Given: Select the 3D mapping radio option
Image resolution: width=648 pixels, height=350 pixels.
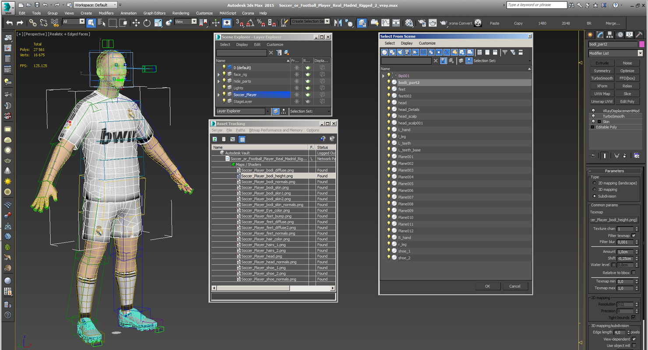Looking at the screenshot, I should [595, 189].
